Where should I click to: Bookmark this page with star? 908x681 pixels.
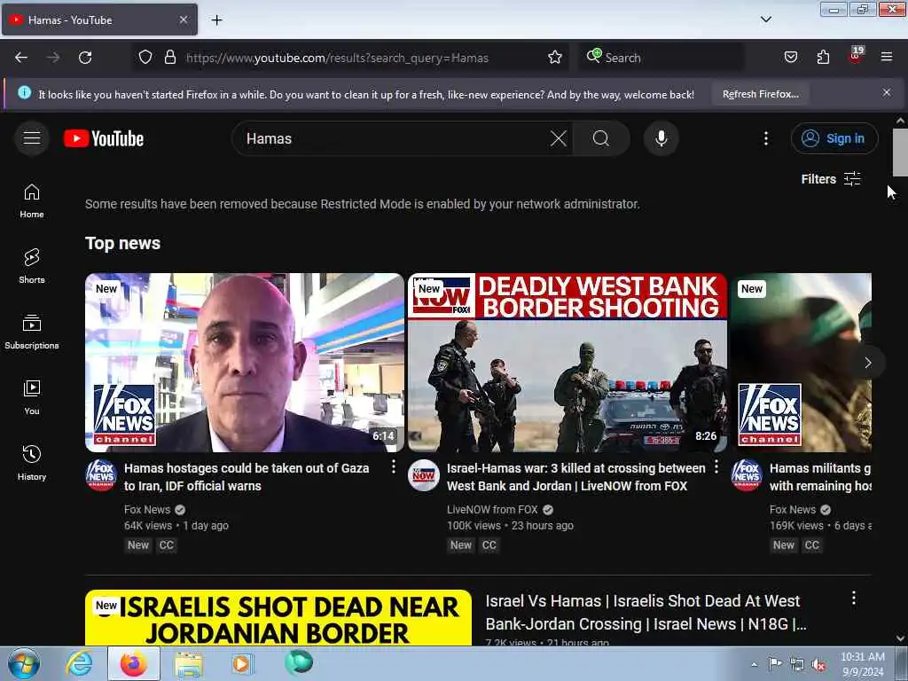point(555,58)
